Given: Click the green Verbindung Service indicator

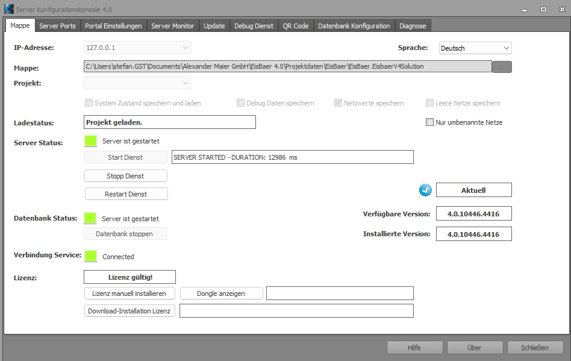Looking at the screenshot, I should click(x=91, y=256).
